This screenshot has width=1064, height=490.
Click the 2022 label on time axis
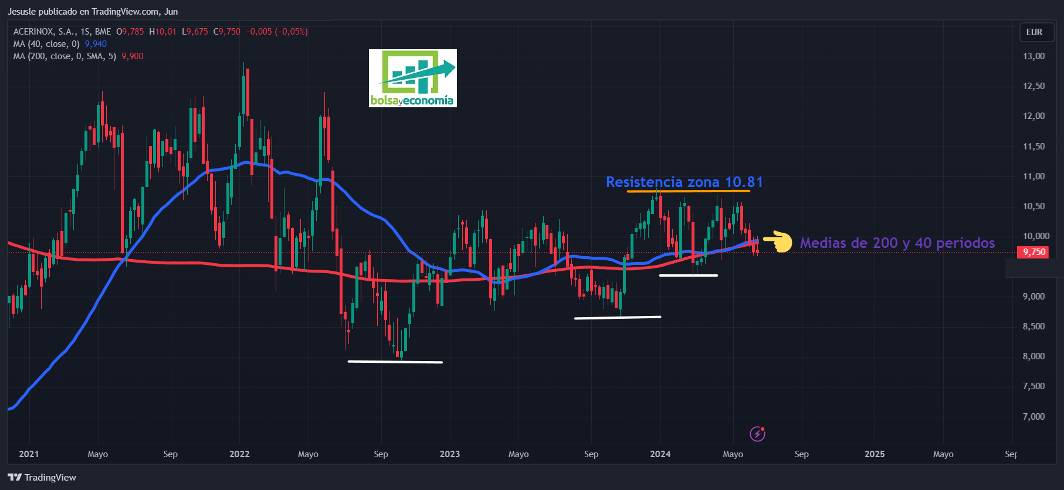pos(239,454)
